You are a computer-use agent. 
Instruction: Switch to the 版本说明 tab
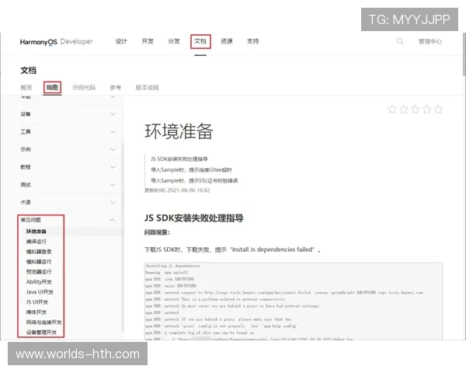[147, 88]
